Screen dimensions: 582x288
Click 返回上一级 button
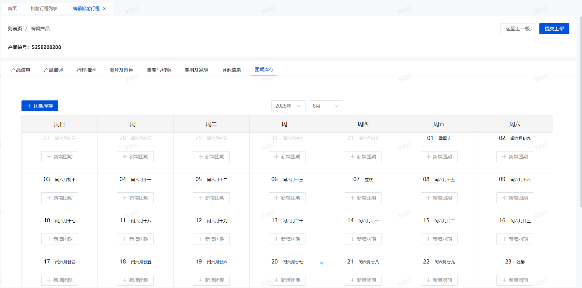518,29
